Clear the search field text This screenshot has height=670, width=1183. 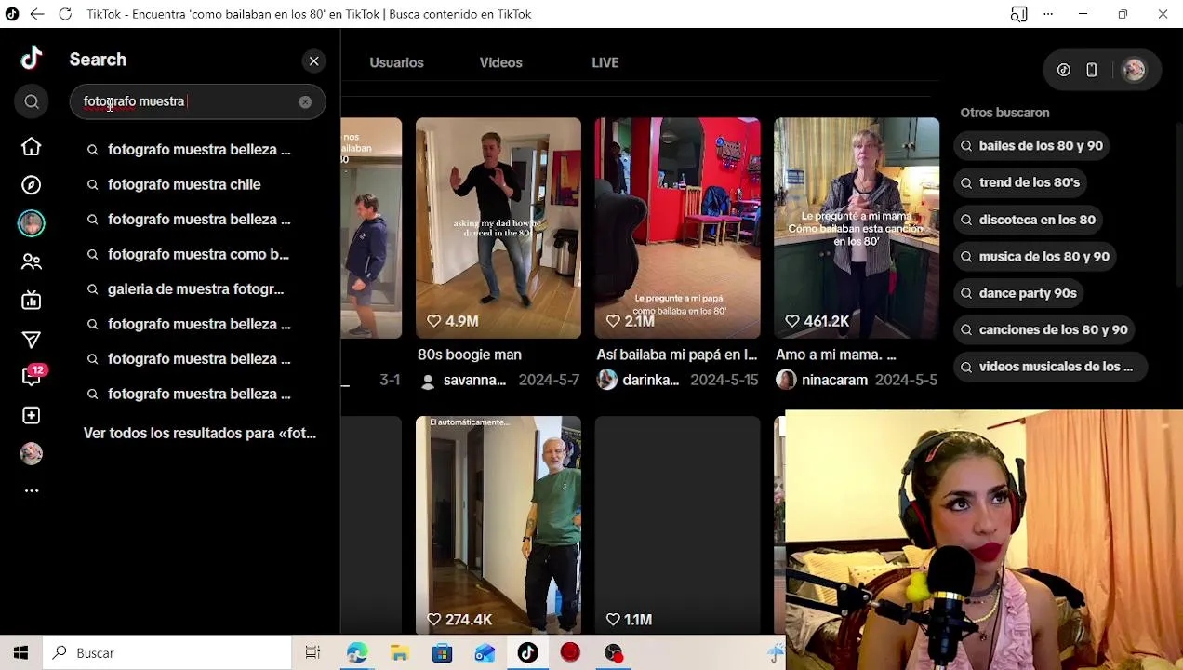305,102
